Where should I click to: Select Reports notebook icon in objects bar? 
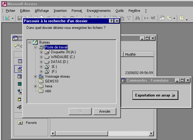(19, 84)
